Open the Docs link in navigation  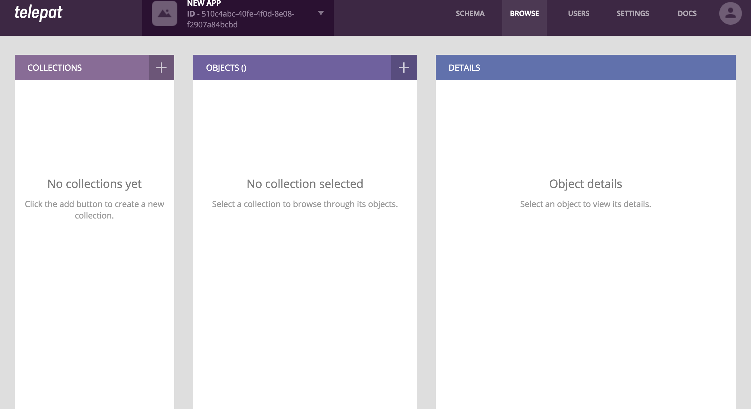pyautogui.click(x=687, y=13)
